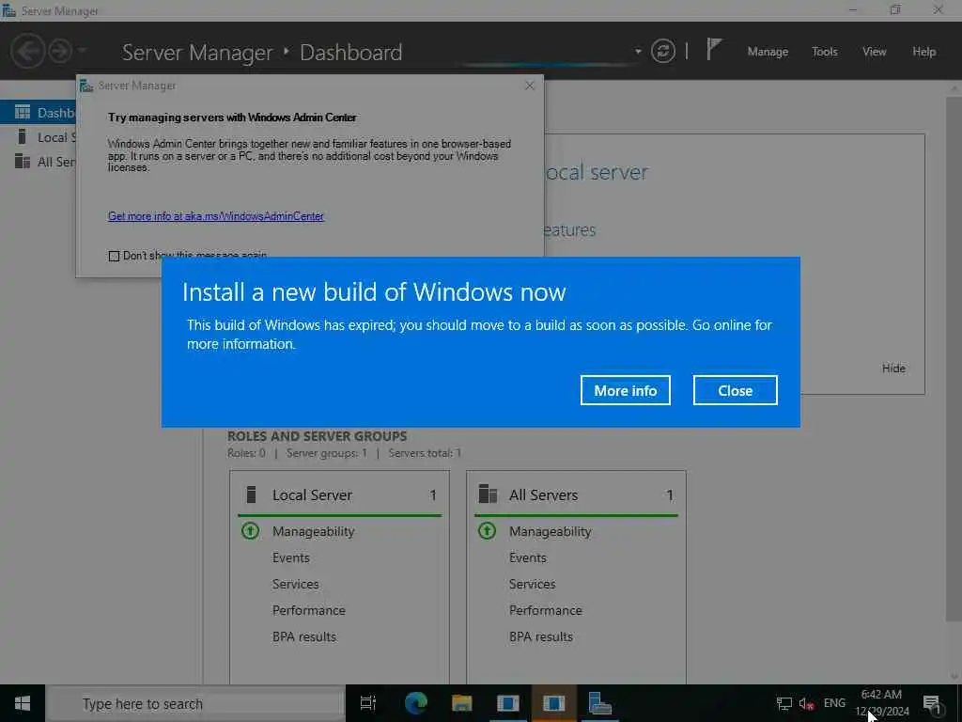
Task: Click Local Server Manageability status icon
Action: click(250, 530)
